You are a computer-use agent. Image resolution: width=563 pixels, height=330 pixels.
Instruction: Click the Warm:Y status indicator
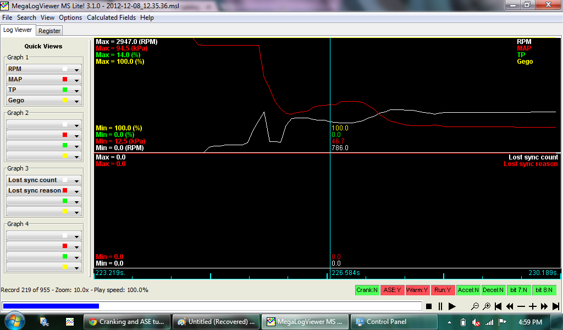point(417,290)
